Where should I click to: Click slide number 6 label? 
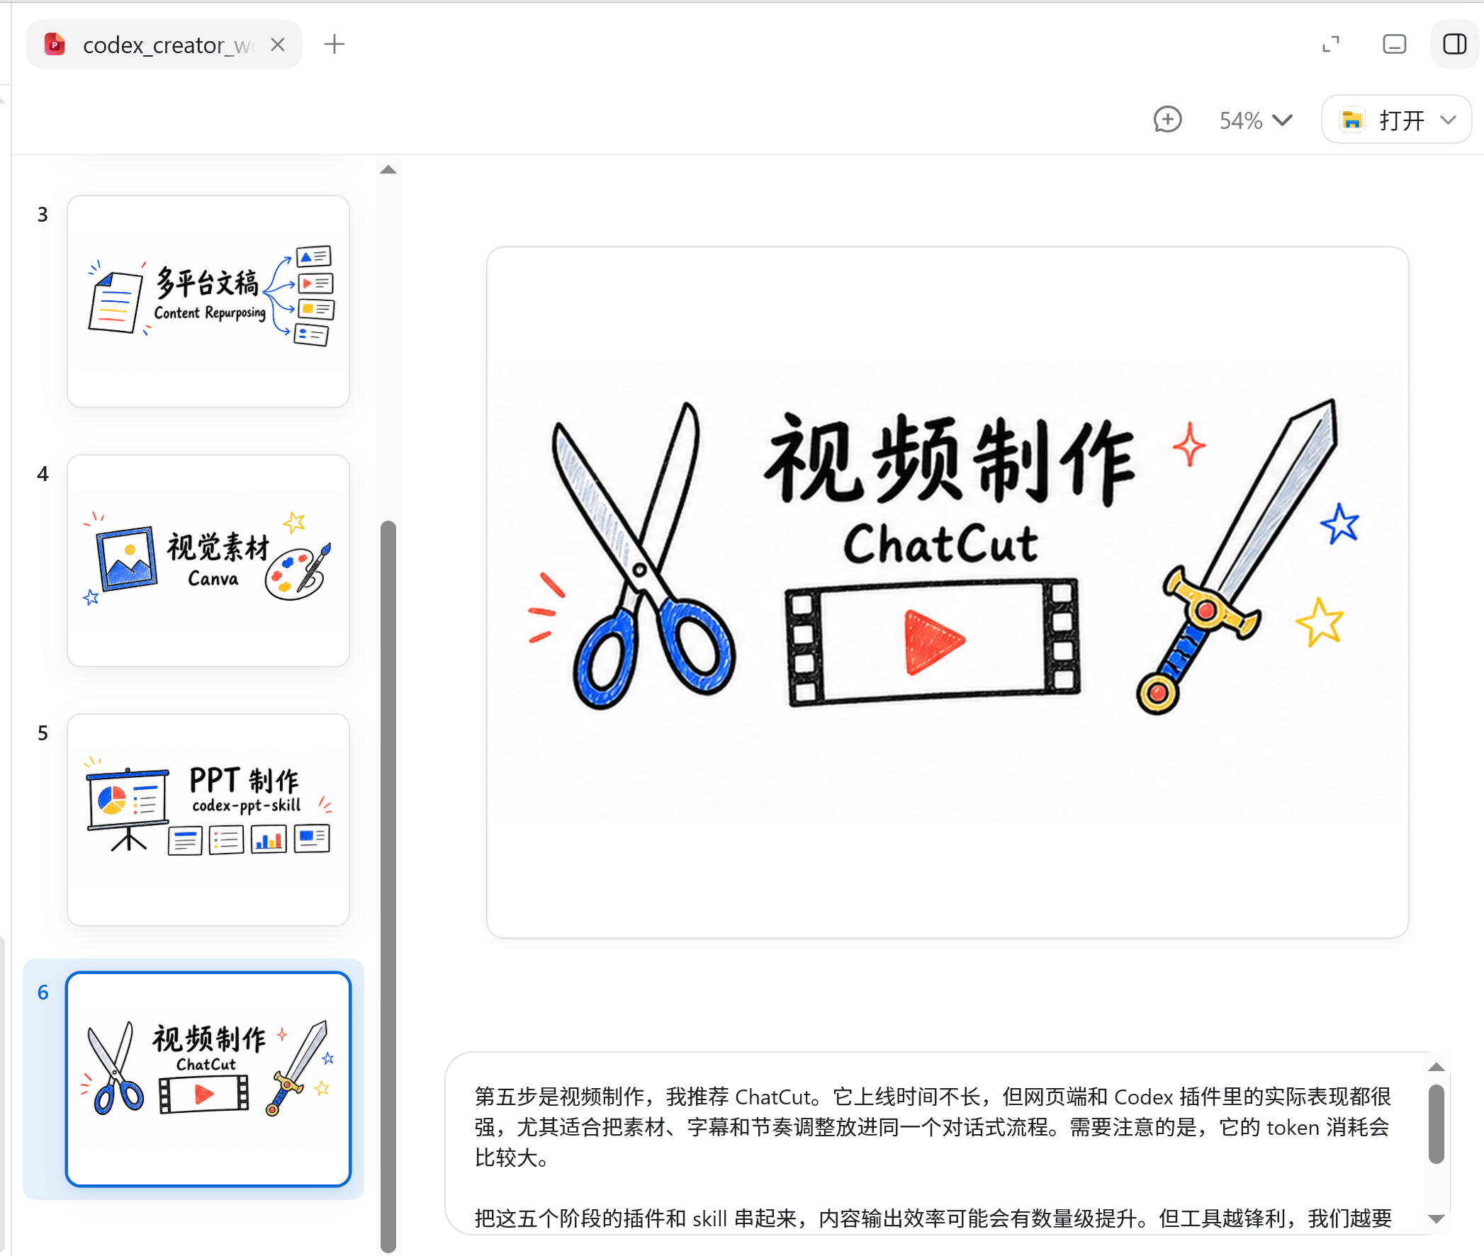point(43,992)
